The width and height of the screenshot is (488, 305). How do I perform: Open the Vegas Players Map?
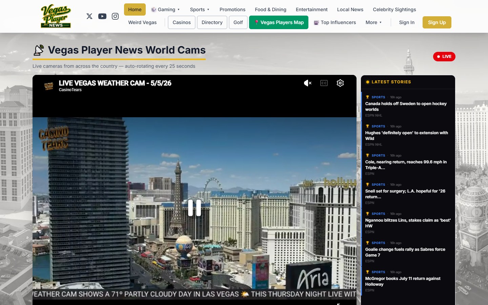279,22
